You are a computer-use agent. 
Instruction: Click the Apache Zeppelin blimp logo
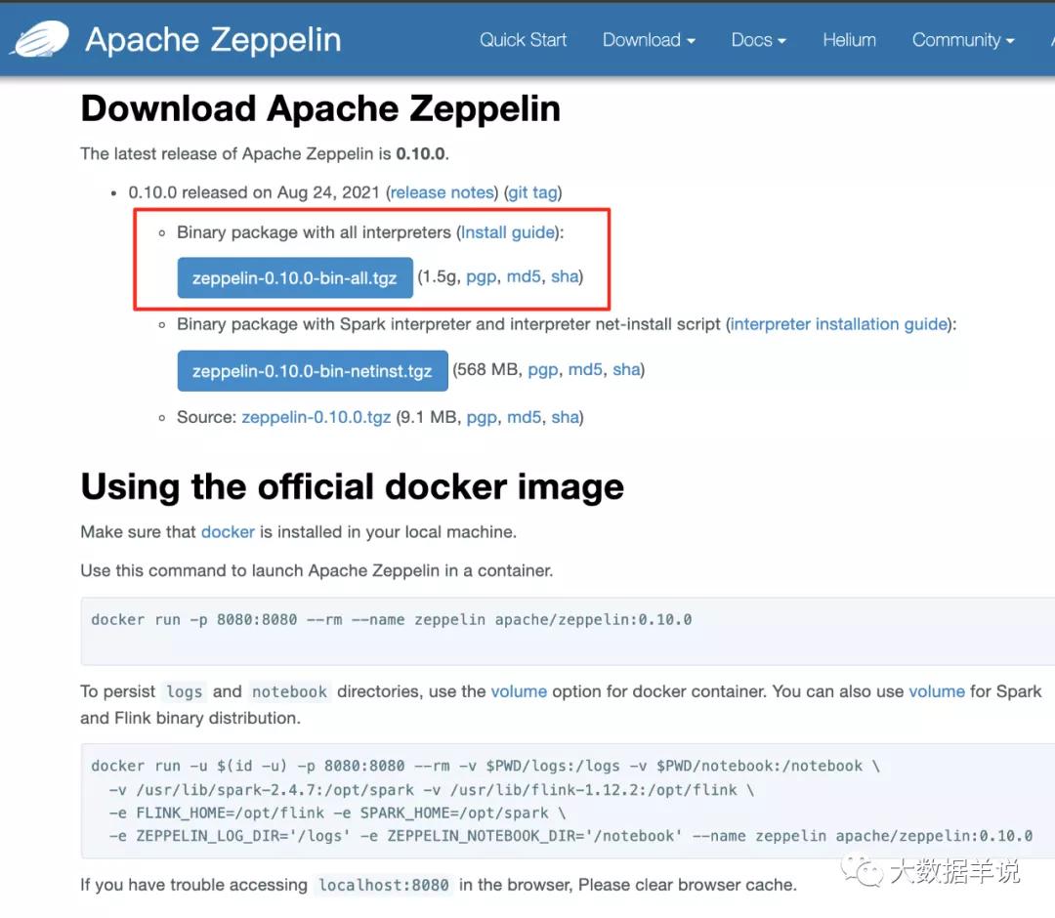coord(39,39)
